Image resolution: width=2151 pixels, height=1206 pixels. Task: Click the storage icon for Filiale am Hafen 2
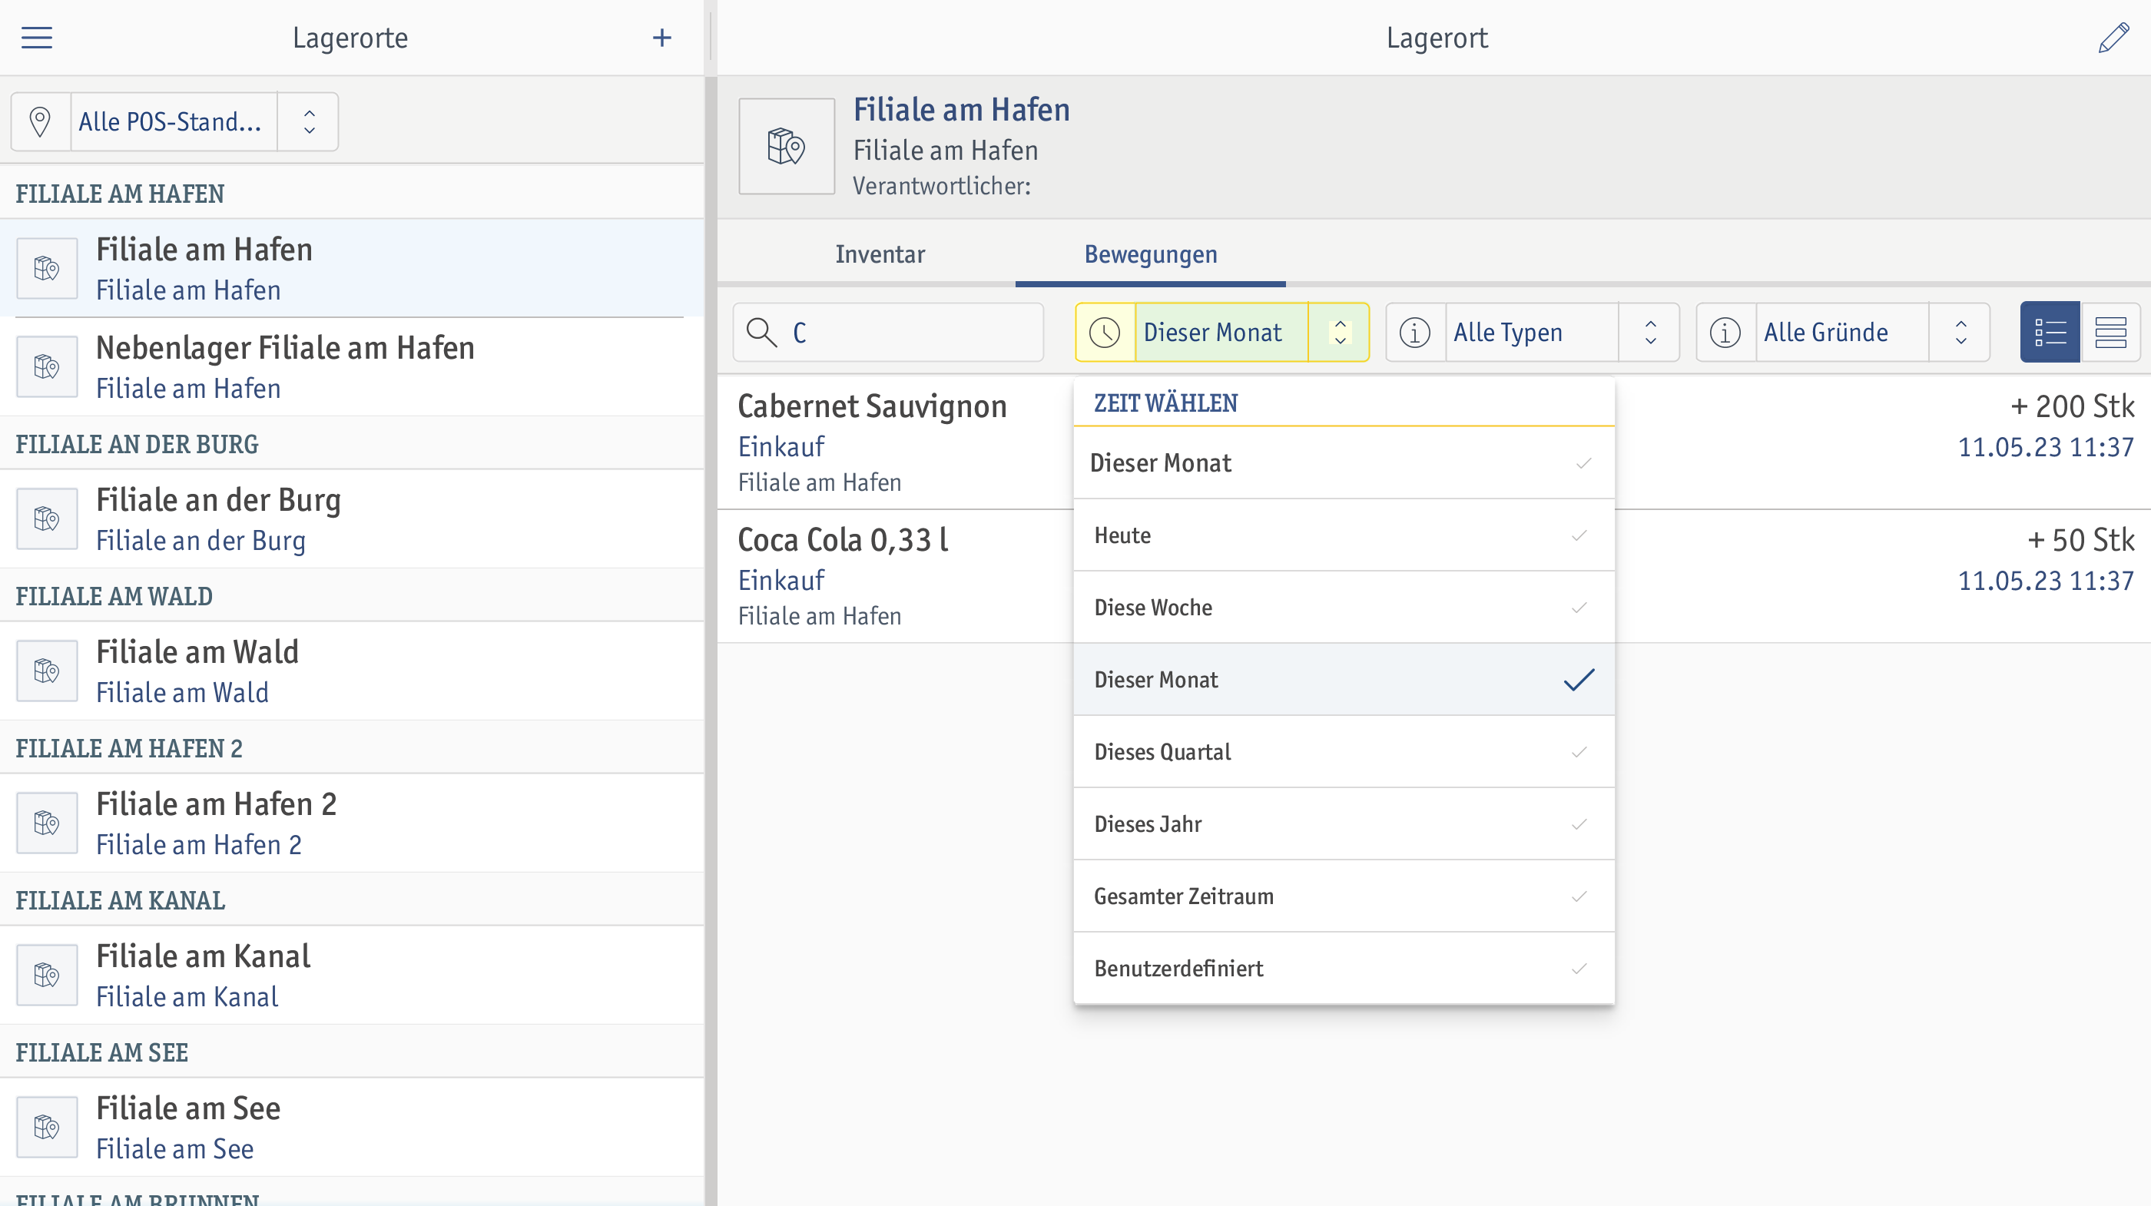47,823
